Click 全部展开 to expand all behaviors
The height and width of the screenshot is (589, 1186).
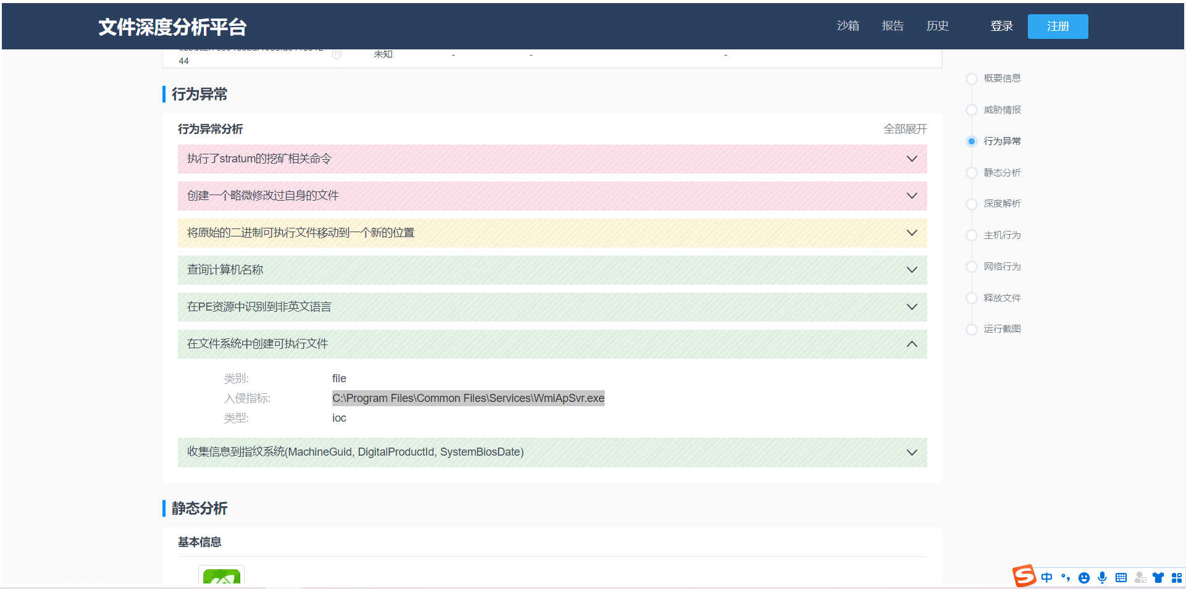pyautogui.click(x=906, y=129)
